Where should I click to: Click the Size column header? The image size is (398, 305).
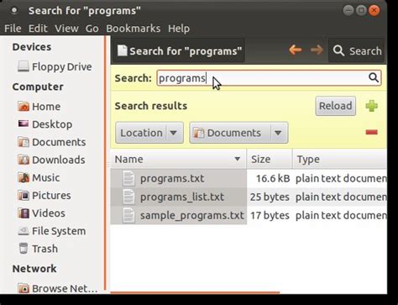point(270,159)
